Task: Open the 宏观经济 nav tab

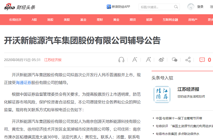Action: pyautogui.click(x=15, y=20)
